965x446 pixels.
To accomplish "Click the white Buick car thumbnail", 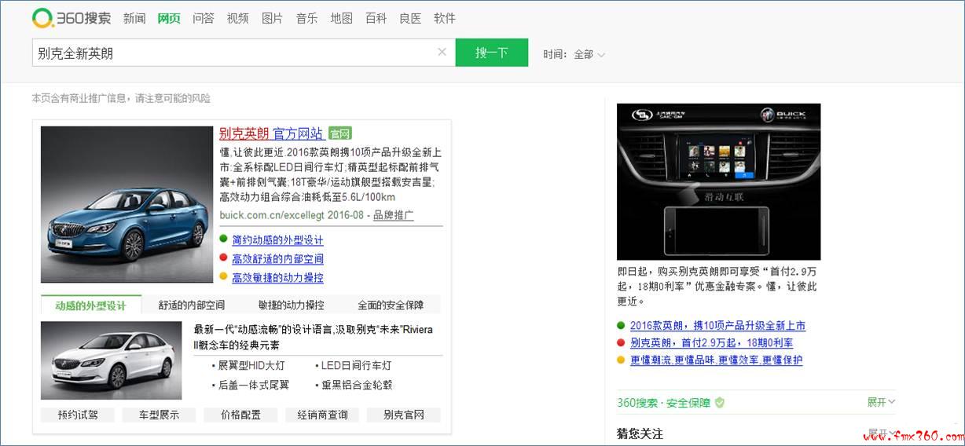I will coord(111,360).
